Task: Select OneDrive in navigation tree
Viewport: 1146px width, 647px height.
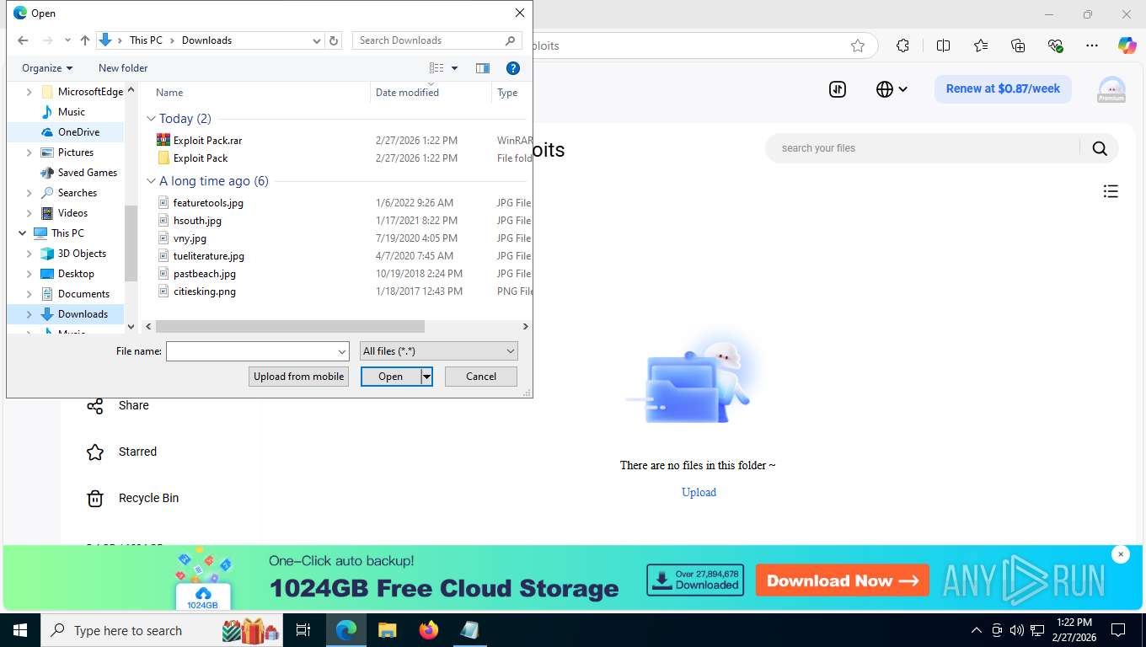Action: pos(78,132)
